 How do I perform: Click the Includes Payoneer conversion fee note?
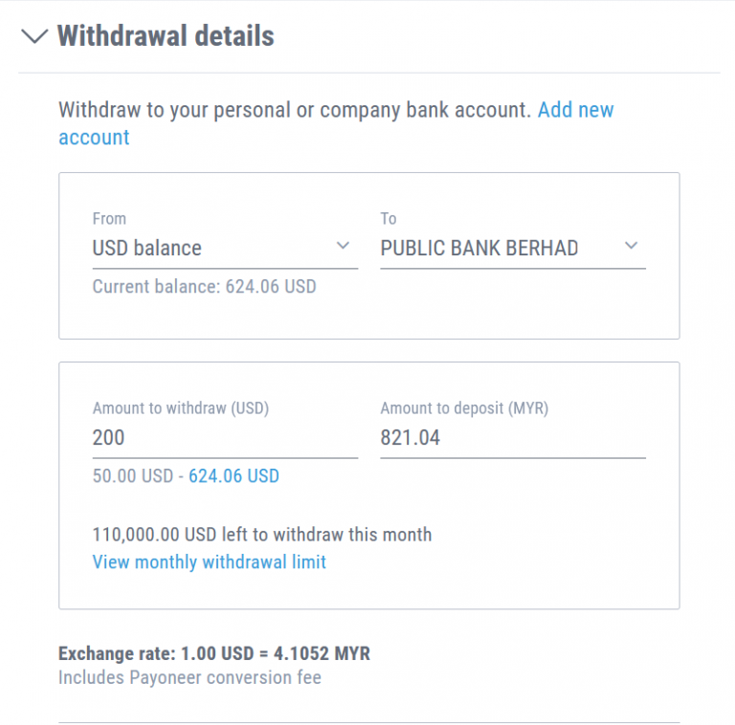pyautogui.click(x=189, y=678)
